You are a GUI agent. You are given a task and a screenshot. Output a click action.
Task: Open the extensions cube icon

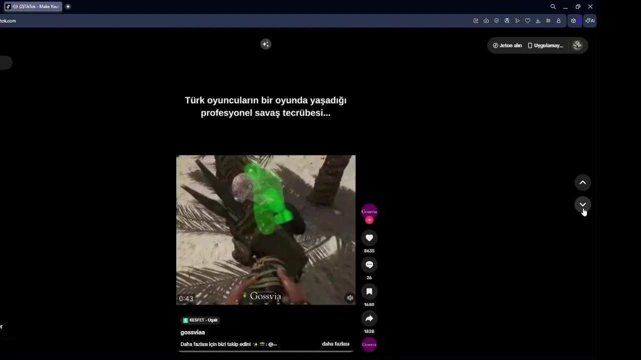[x=573, y=20]
